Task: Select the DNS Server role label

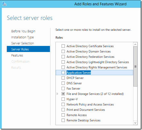Action: tap(74, 83)
